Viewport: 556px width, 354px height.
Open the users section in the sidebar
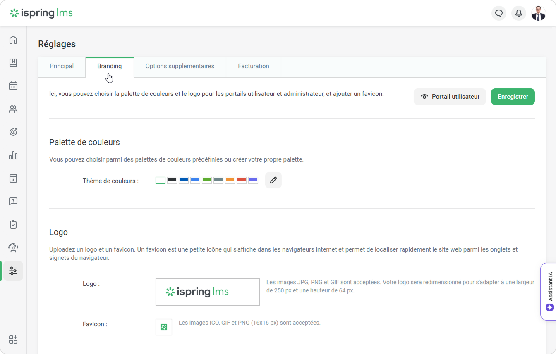[x=13, y=109]
